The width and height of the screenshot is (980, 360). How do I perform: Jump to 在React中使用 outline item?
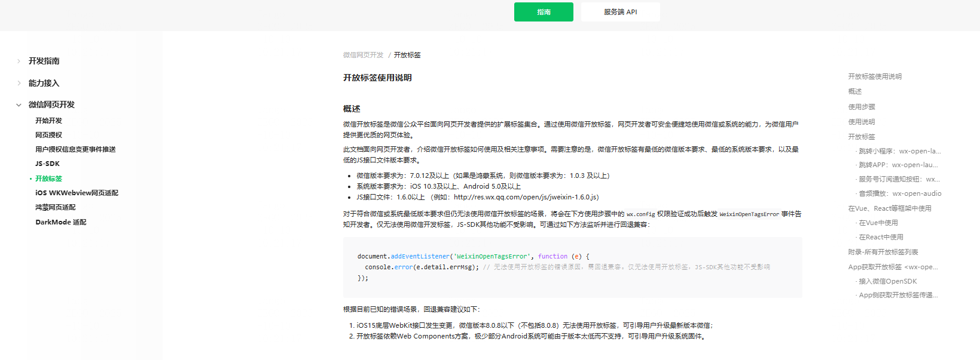click(x=881, y=237)
